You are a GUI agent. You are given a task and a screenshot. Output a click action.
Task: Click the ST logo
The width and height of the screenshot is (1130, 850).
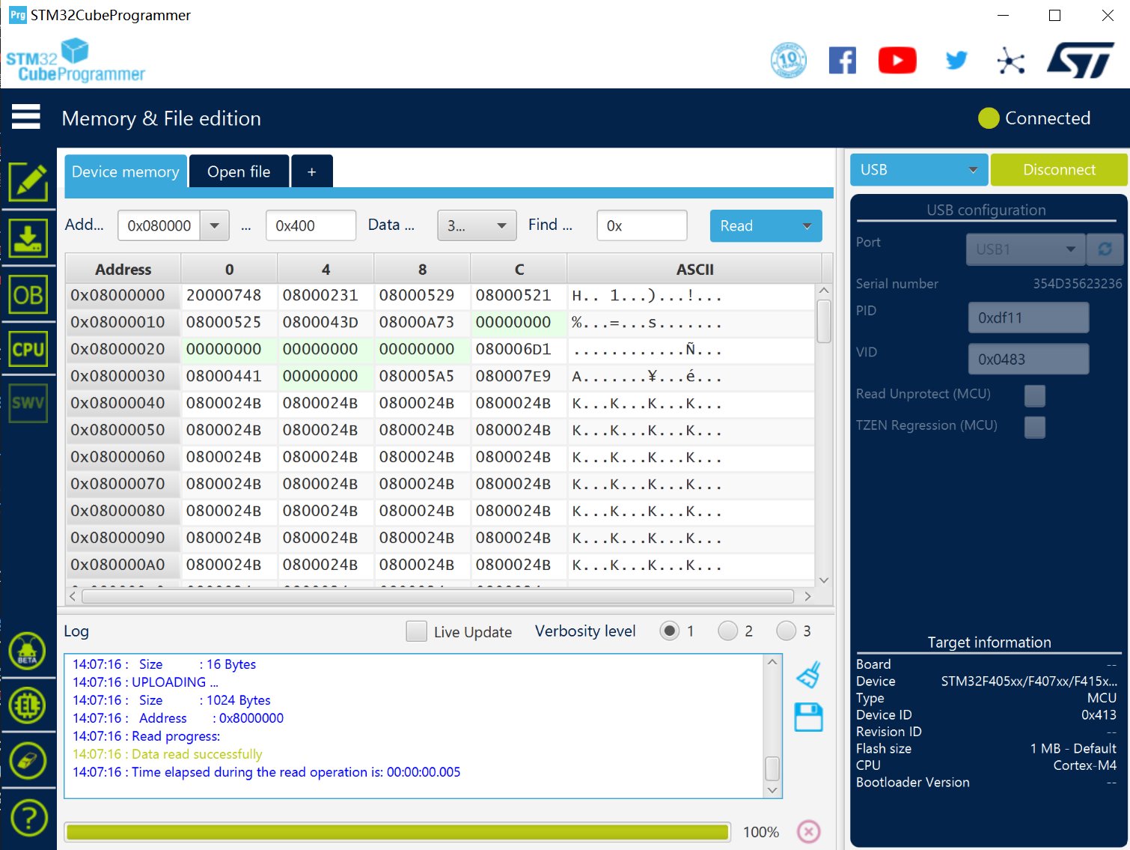1081,60
